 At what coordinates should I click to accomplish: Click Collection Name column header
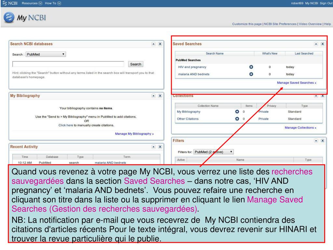point(208,106)
